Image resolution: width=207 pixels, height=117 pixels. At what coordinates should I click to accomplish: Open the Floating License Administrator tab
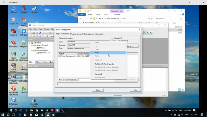tap(93, 34)
